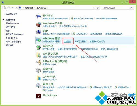The width and height of the screenshot is (137, 106).
Task: Expand the chevron before 控制面板 breadcrumb
Action: click(23, 8)
